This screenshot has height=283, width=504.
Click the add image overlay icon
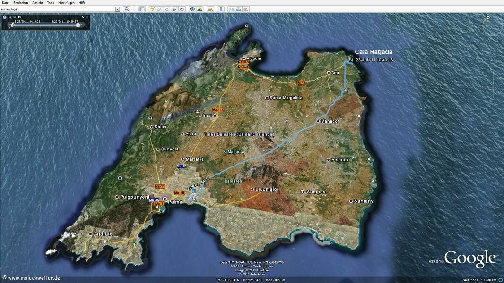coord(175,9)
